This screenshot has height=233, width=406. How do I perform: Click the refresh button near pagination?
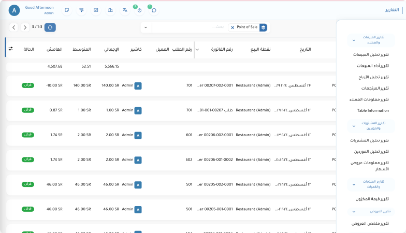tap(50, 27)
